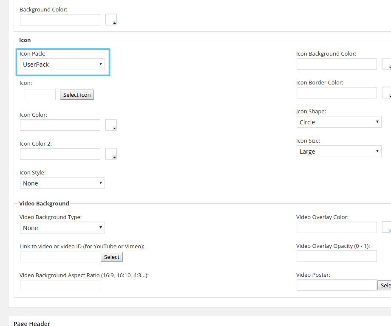Open the Icon Border Color swatch

[x=387, y=93]
